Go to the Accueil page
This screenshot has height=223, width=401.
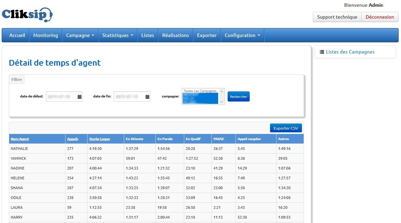[17, 35]
